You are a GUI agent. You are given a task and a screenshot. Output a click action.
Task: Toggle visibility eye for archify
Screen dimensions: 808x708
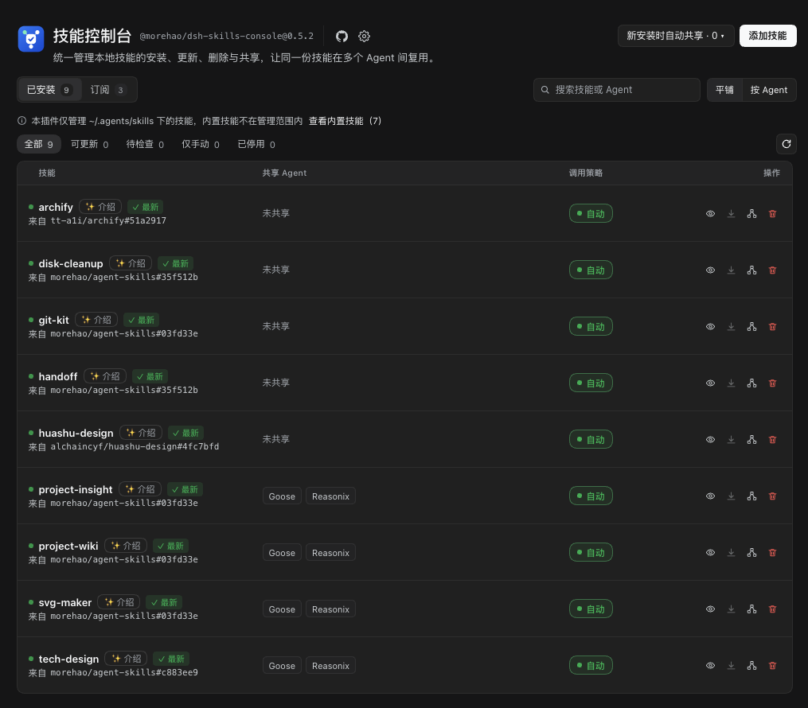[710, 213]
